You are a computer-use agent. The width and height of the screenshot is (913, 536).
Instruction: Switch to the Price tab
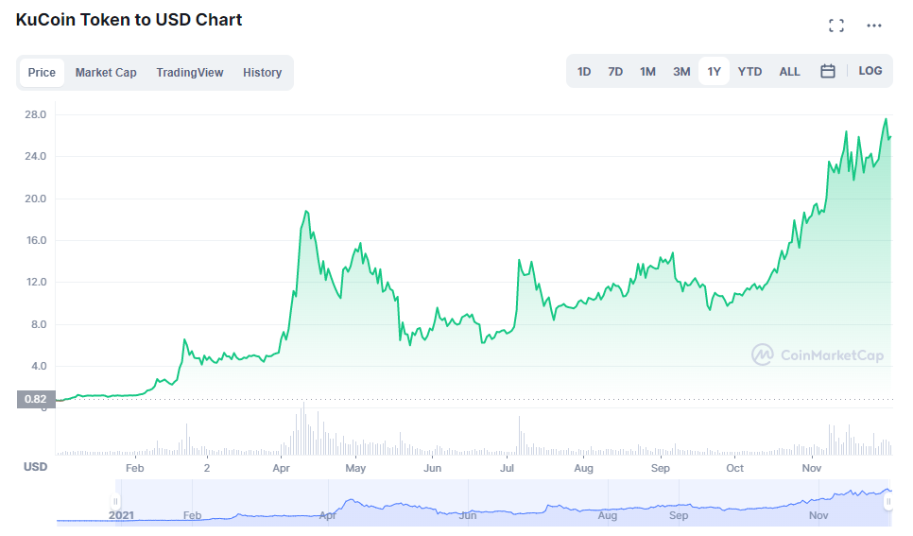42,72
